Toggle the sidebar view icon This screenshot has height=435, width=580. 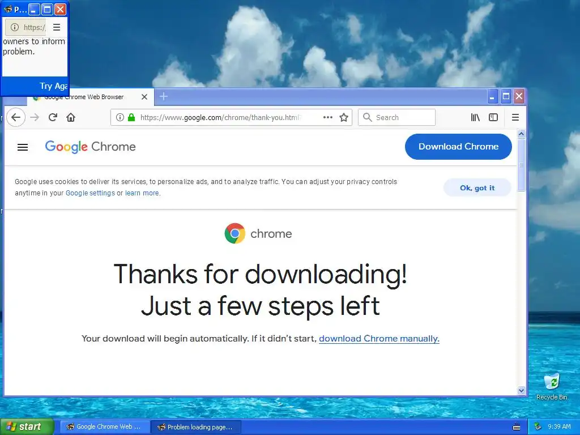click(x=493, y=117)
